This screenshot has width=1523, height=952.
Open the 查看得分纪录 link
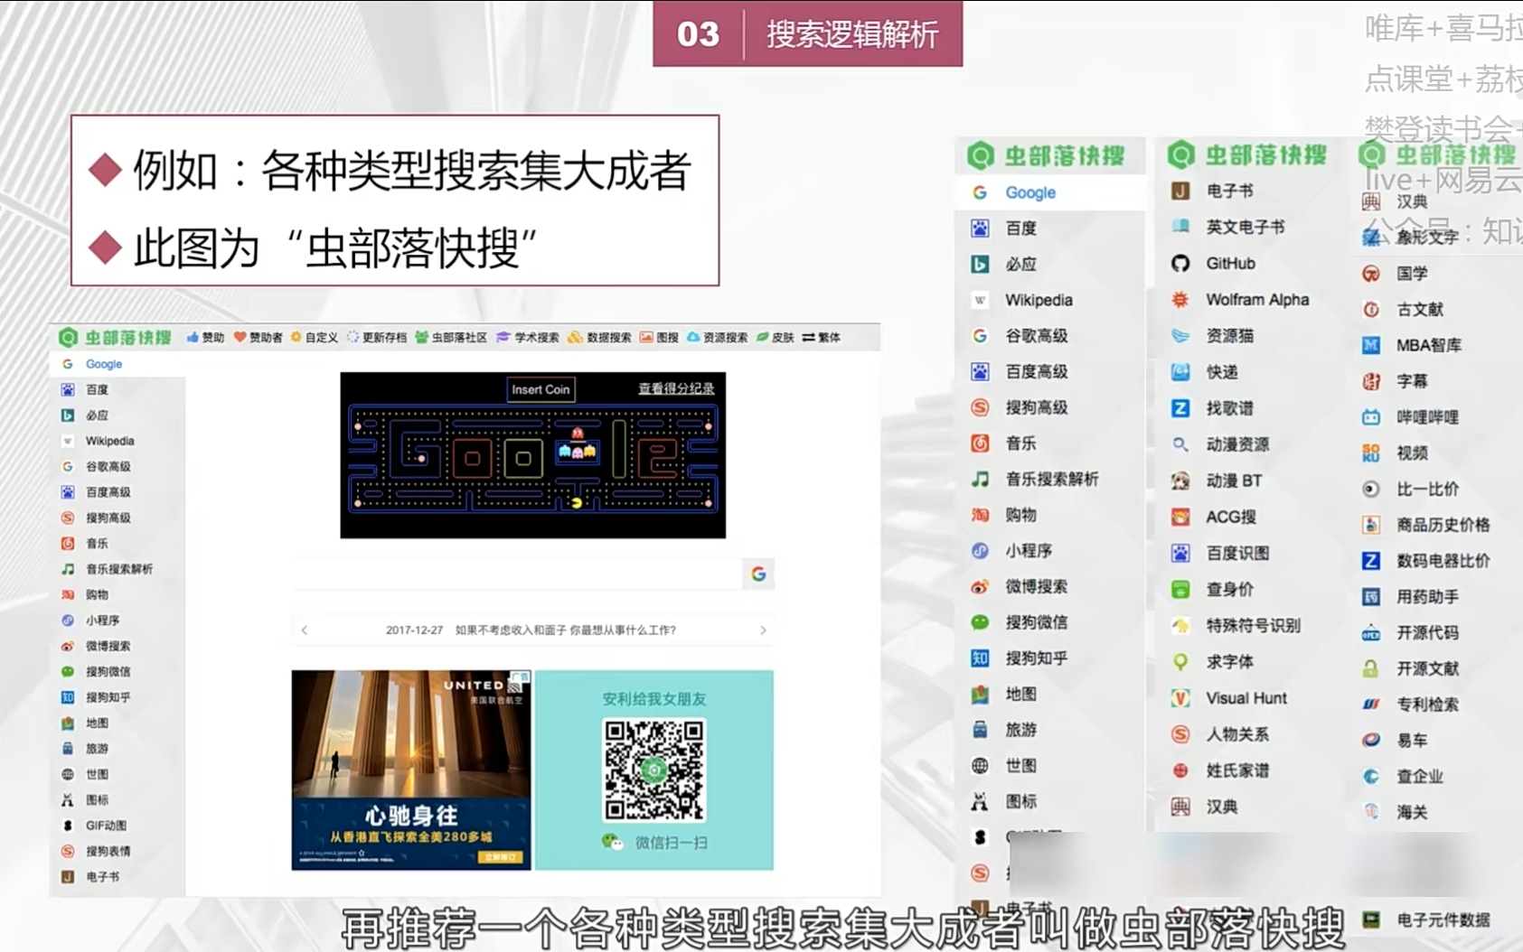click(x=676, y=388)
